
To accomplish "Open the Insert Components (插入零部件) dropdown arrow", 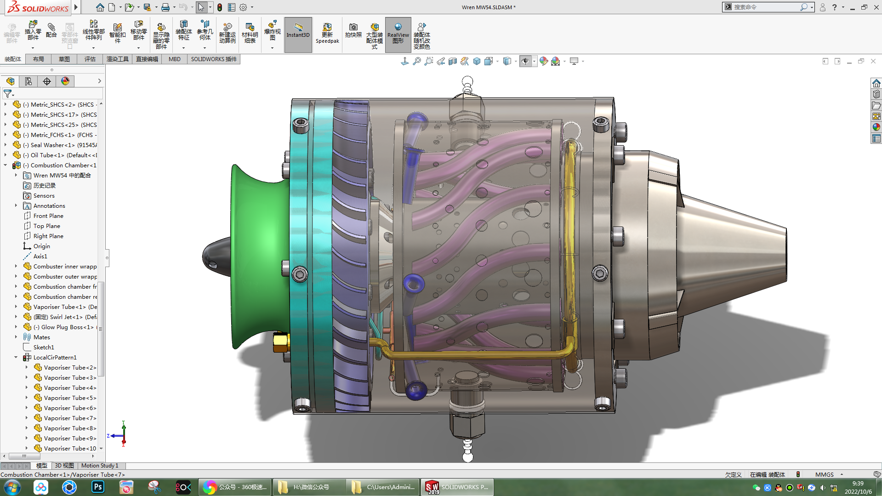I will (33, 48).
